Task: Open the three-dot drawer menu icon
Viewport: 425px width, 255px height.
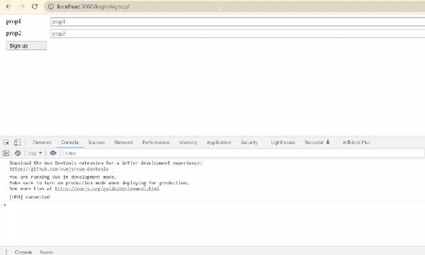Action: coord(6,252)
